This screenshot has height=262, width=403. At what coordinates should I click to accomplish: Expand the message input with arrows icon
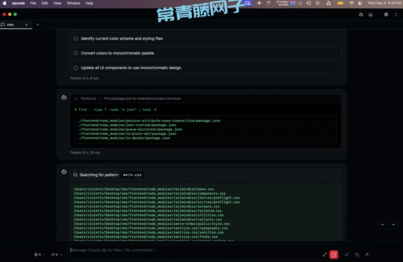click(324, 255)
